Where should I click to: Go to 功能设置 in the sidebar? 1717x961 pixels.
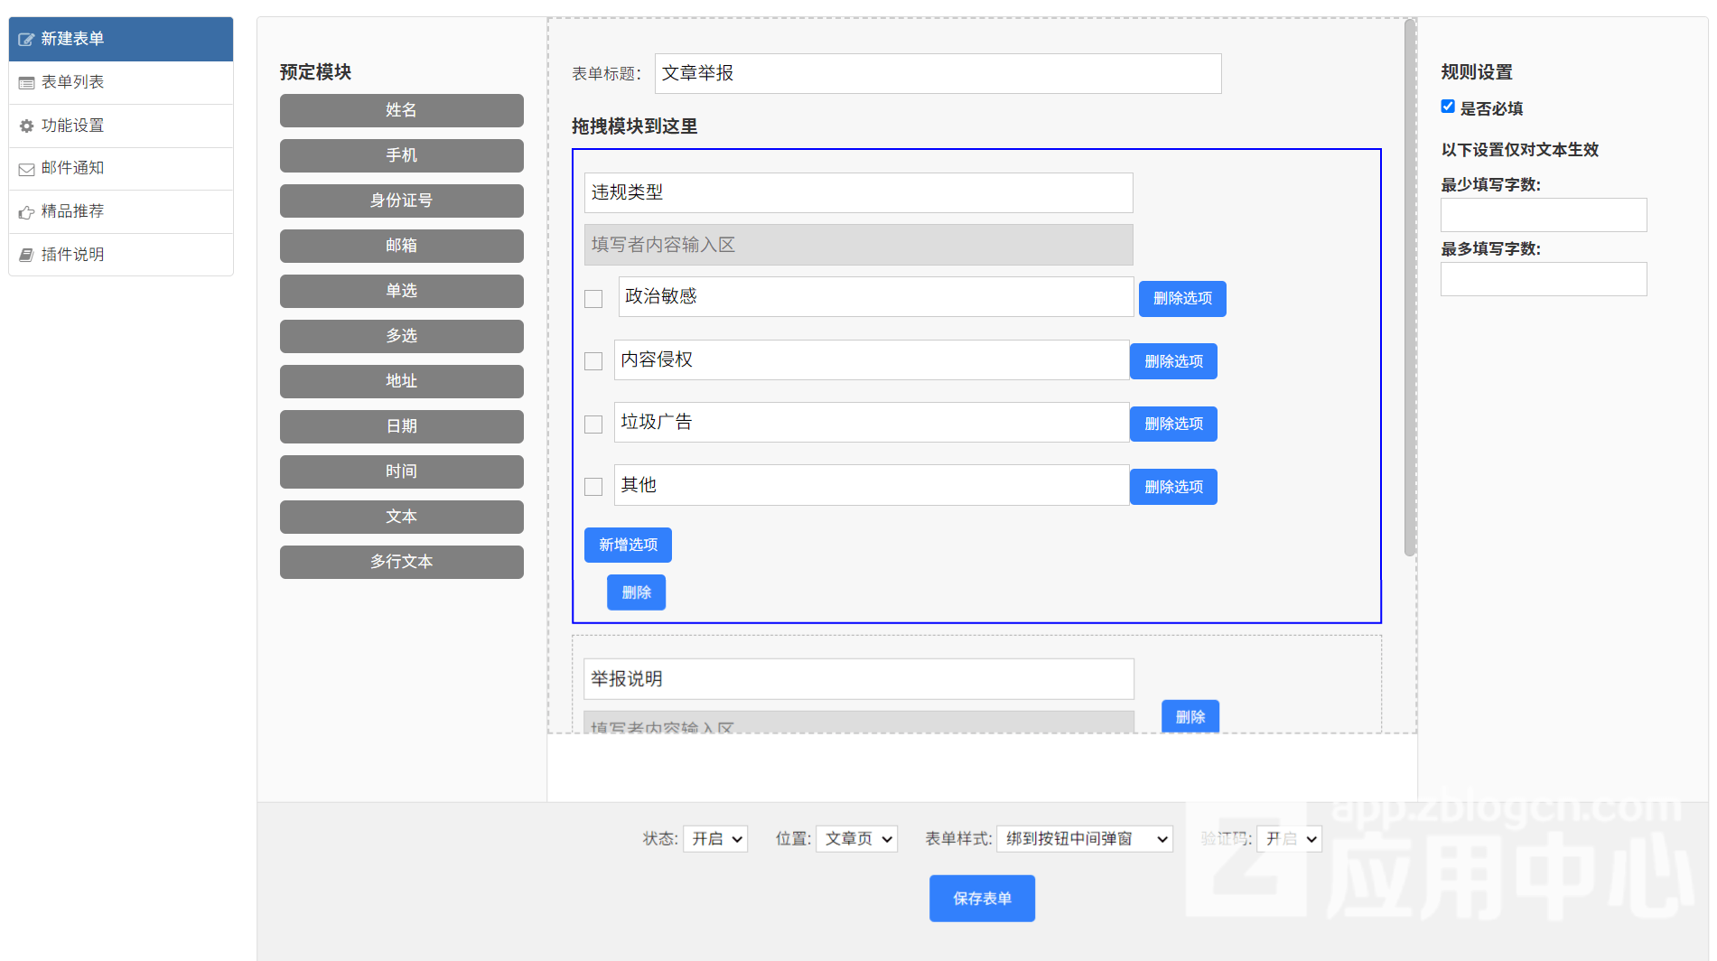click(x=72, y=126)
